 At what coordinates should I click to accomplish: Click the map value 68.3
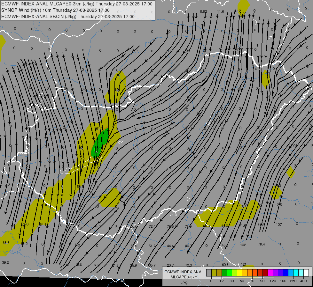click(6, 243)
